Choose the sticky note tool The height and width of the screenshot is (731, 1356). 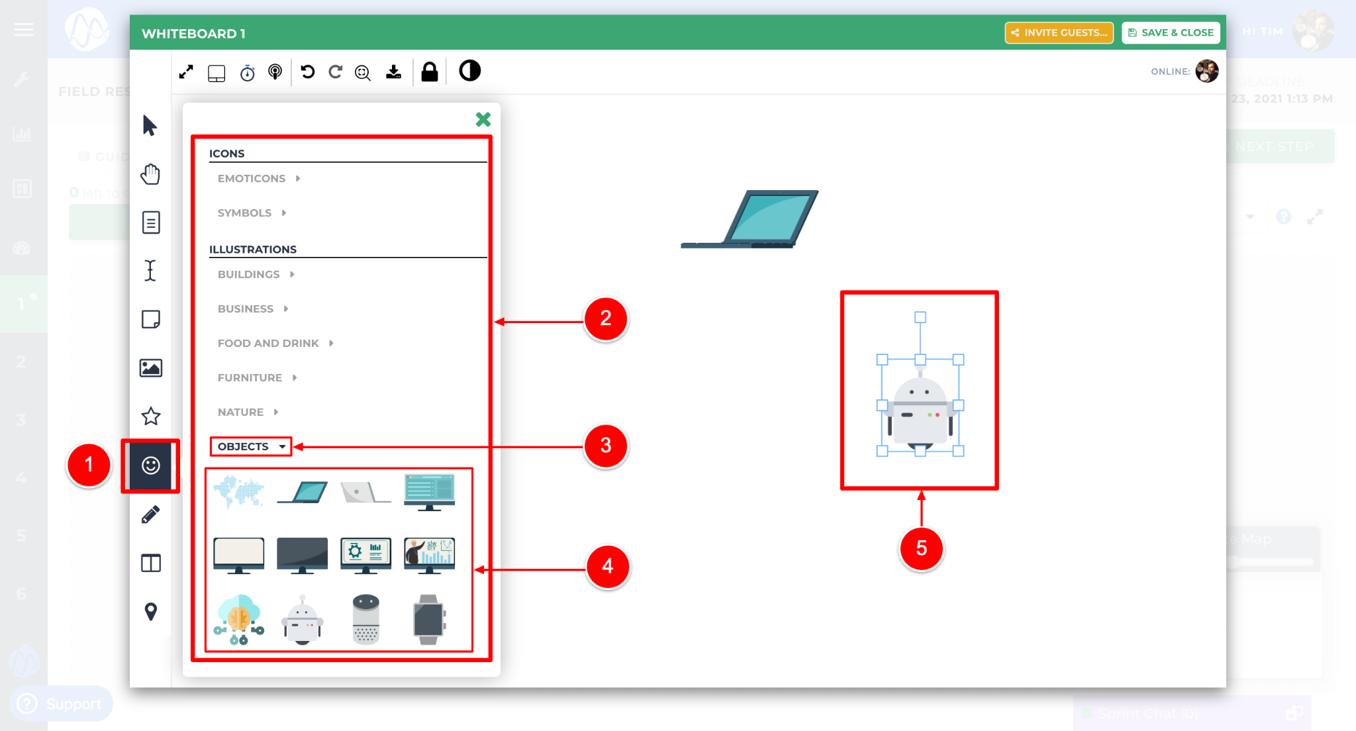(x=150, y=319)
